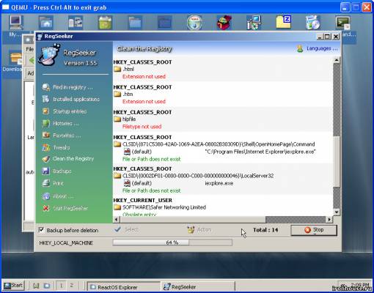Click Print in the sidebar
374x293 pixels.
pyautogui.click(x=53, y=183)
